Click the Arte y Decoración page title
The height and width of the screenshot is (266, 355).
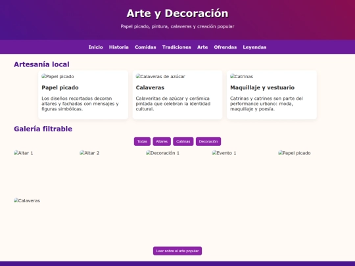[x=177, y=13]
